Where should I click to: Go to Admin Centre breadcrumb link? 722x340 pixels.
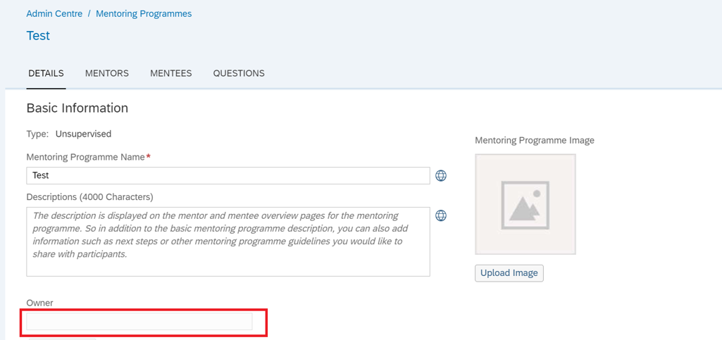click(x=54, y=14)
